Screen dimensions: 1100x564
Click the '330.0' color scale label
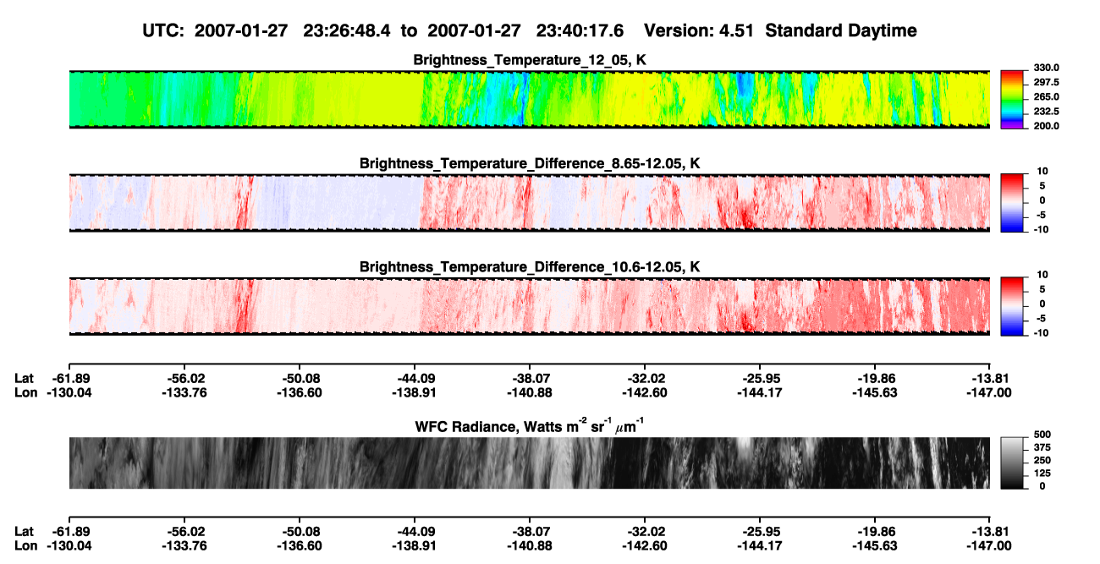click(1047, 68)
